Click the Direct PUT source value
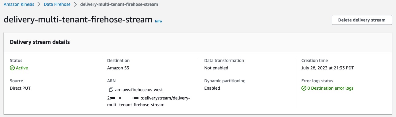 click(x=20, y=88)
